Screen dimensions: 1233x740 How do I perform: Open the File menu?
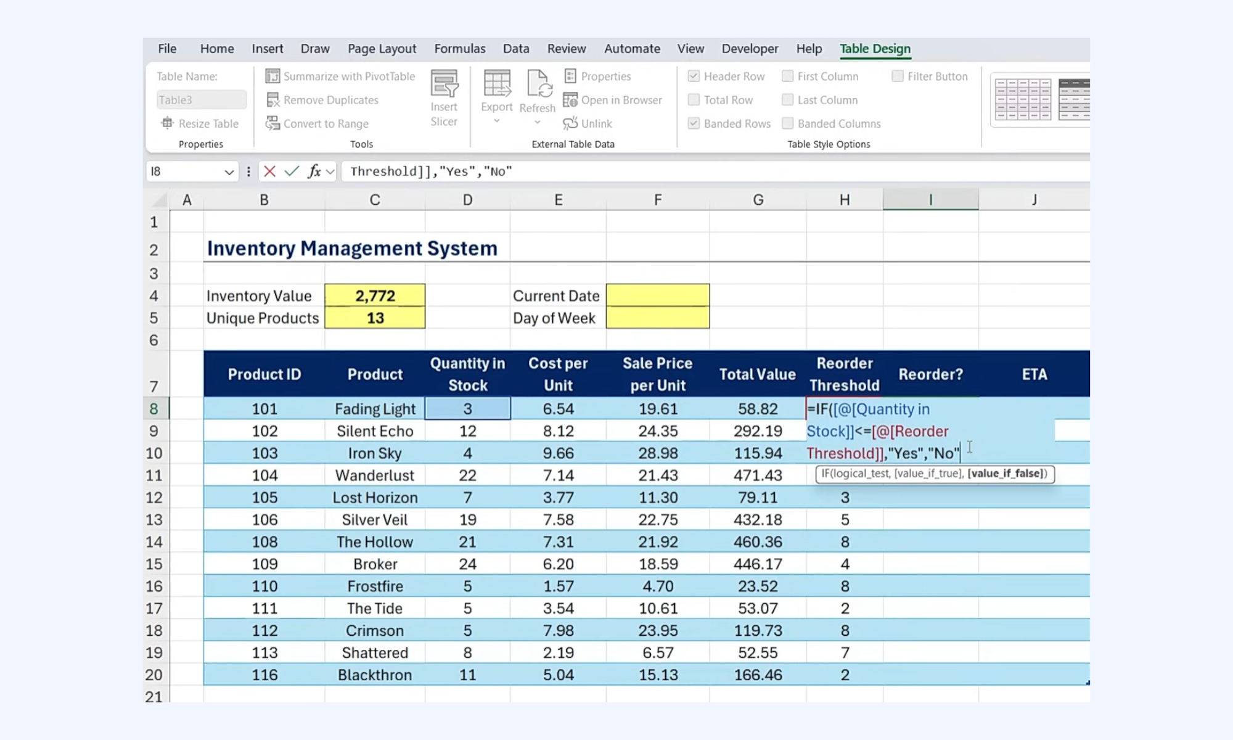pos(167,49)
